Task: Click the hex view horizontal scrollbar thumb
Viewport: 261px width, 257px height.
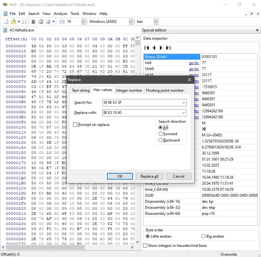Action: (x=46, y=247)
